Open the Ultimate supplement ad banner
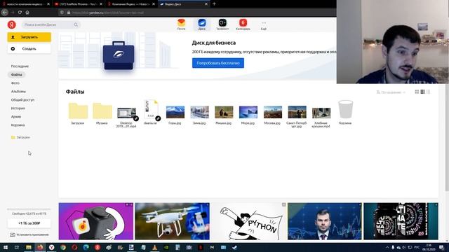This screenshot has height=252, width=449. tap(401, 221)
